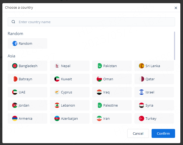The width and height of the screenshot is (183, 145).
Task: Click the Israel flag icon
Action: pos(142,92)
